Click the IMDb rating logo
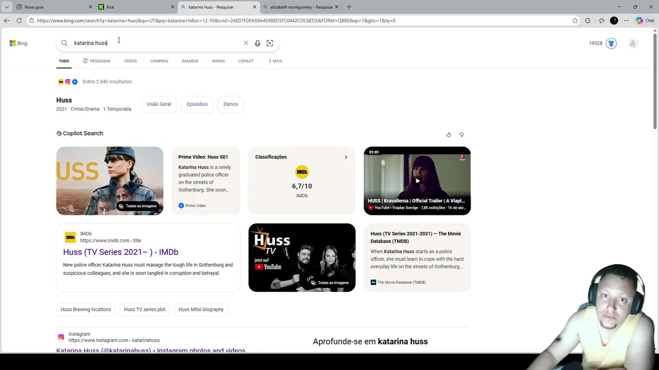The width and height of the screenshot is (659, 370). (x=302, y=172)
